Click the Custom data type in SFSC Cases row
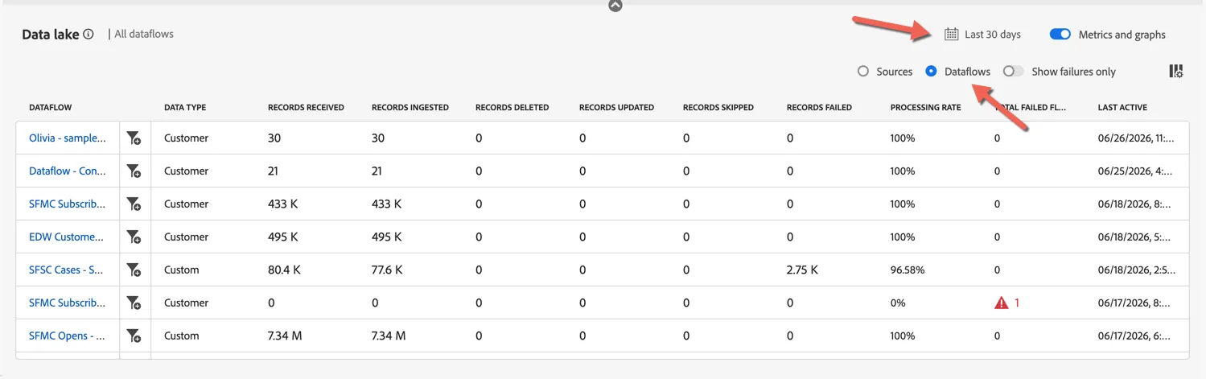1206x379 pixels. click(181, 270)
